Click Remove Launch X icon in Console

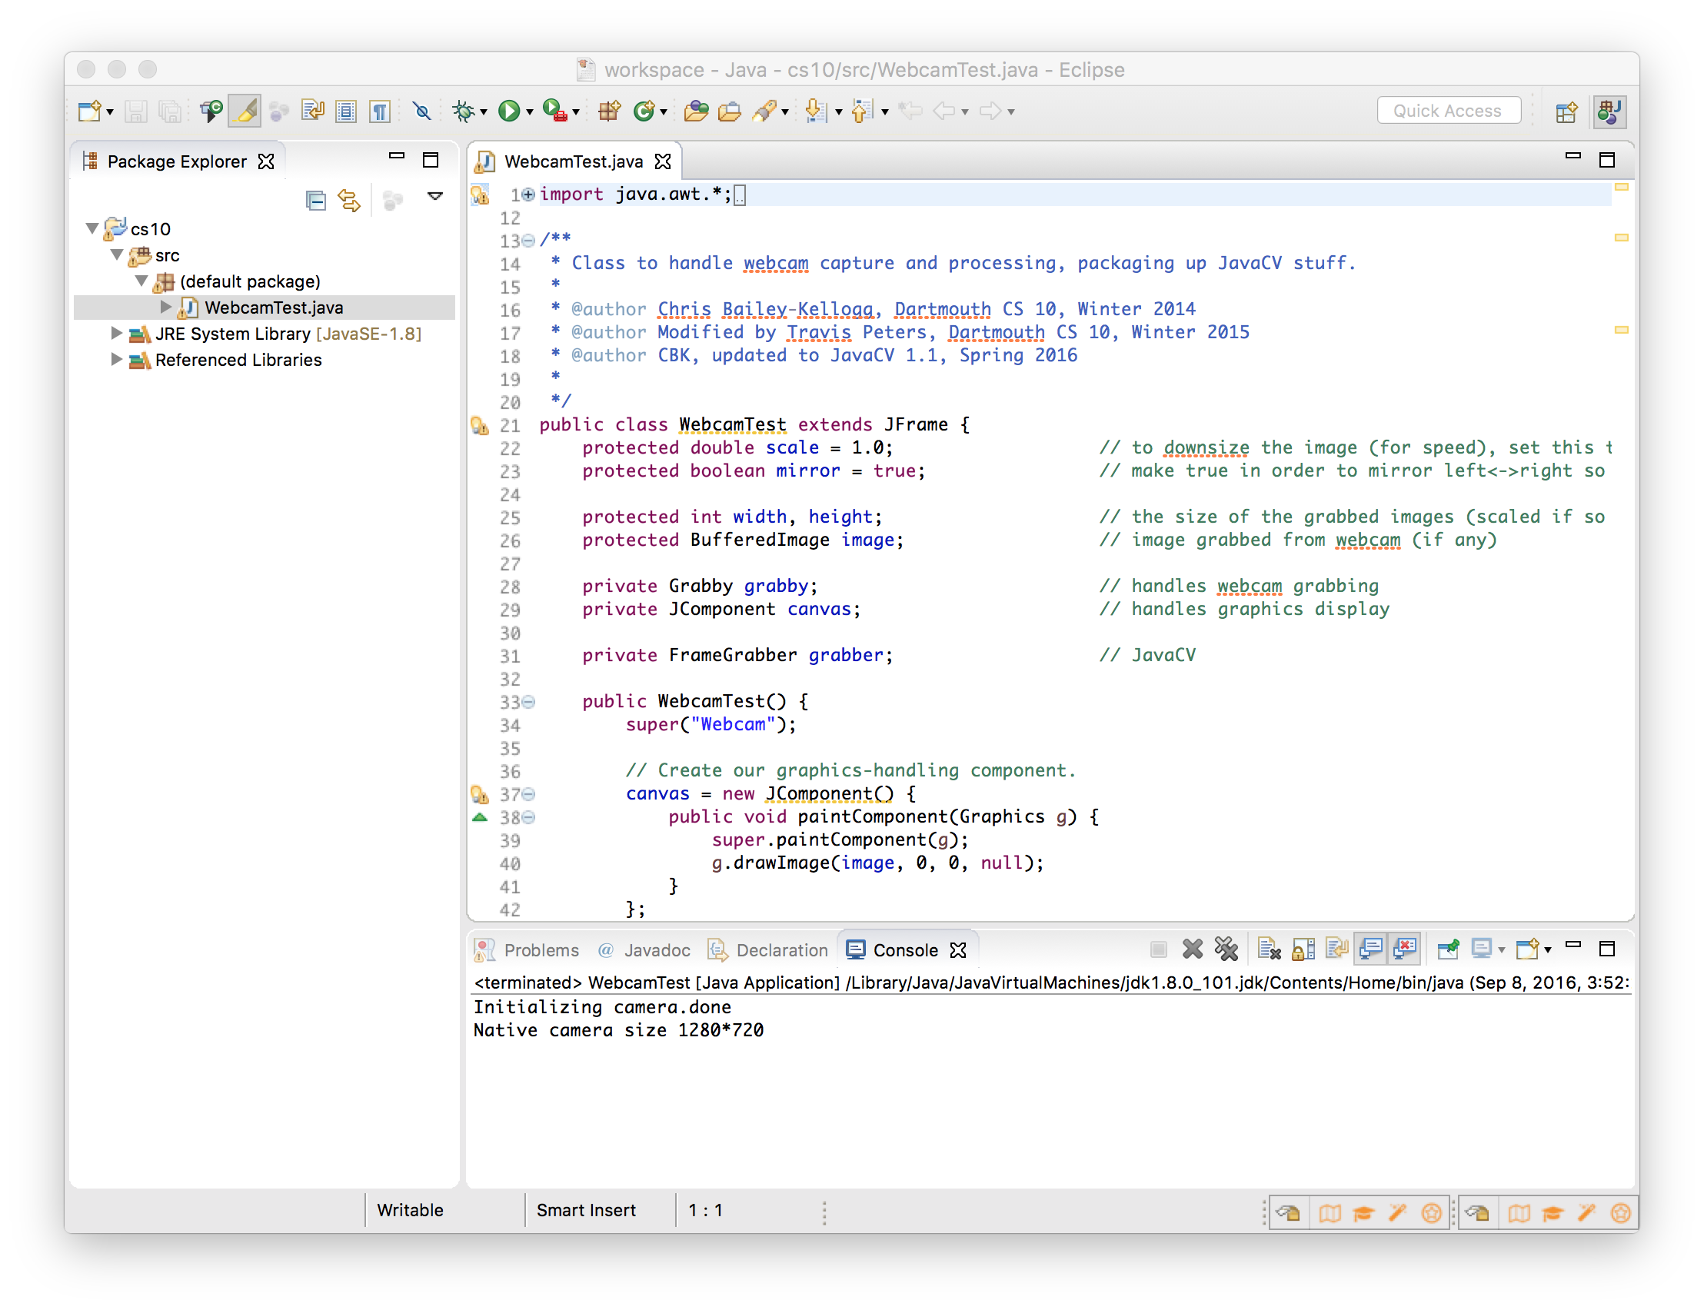click(1192, 949)
